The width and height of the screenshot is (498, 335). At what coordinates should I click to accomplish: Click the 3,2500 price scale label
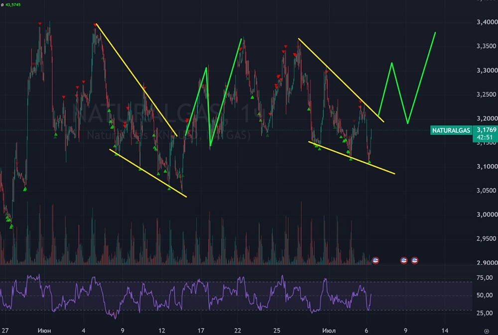(x=486, y=94)
